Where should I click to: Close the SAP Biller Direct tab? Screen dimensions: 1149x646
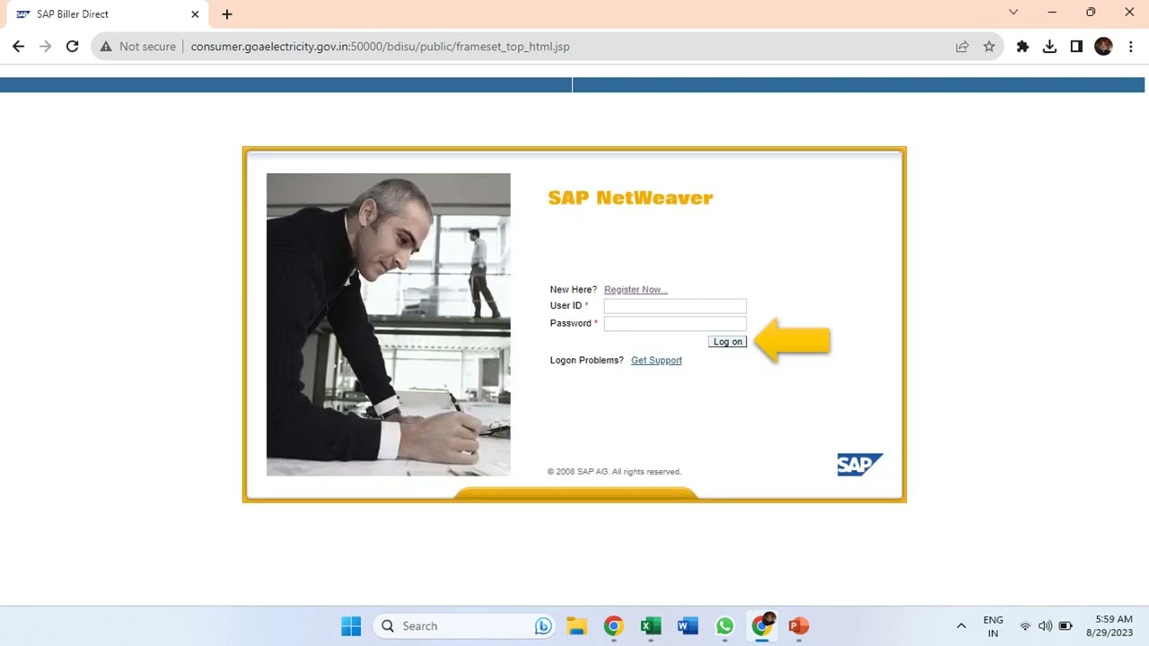pos(195,14)
